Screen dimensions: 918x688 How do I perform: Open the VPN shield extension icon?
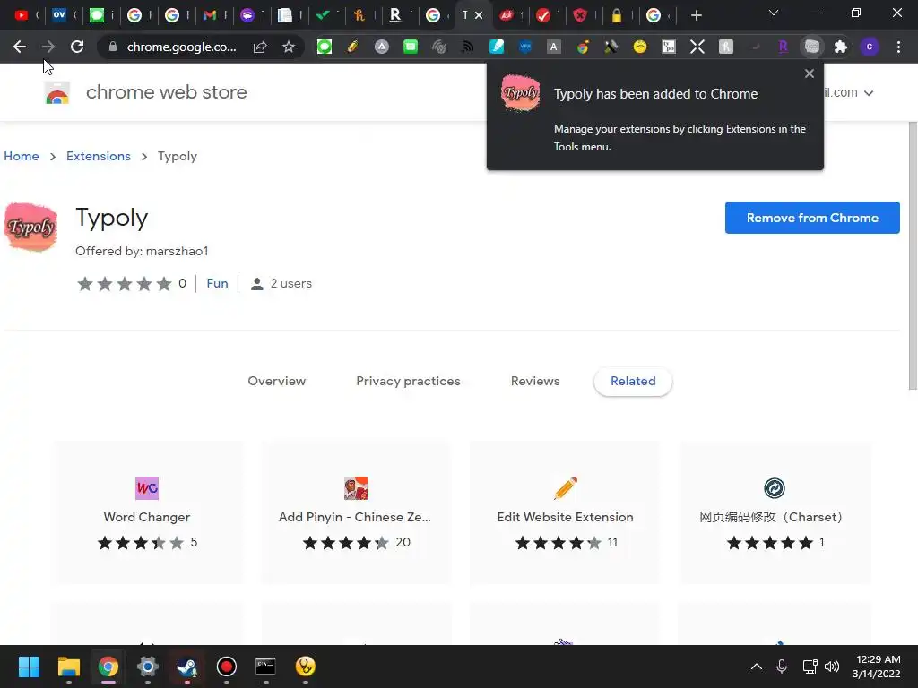(x=525, y=47)
